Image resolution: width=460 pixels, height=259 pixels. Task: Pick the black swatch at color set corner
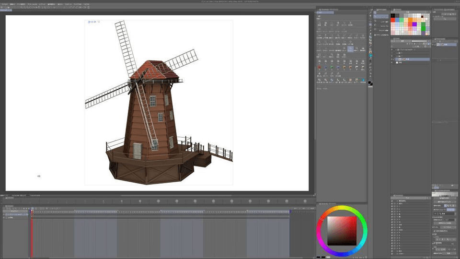(393, 15)
